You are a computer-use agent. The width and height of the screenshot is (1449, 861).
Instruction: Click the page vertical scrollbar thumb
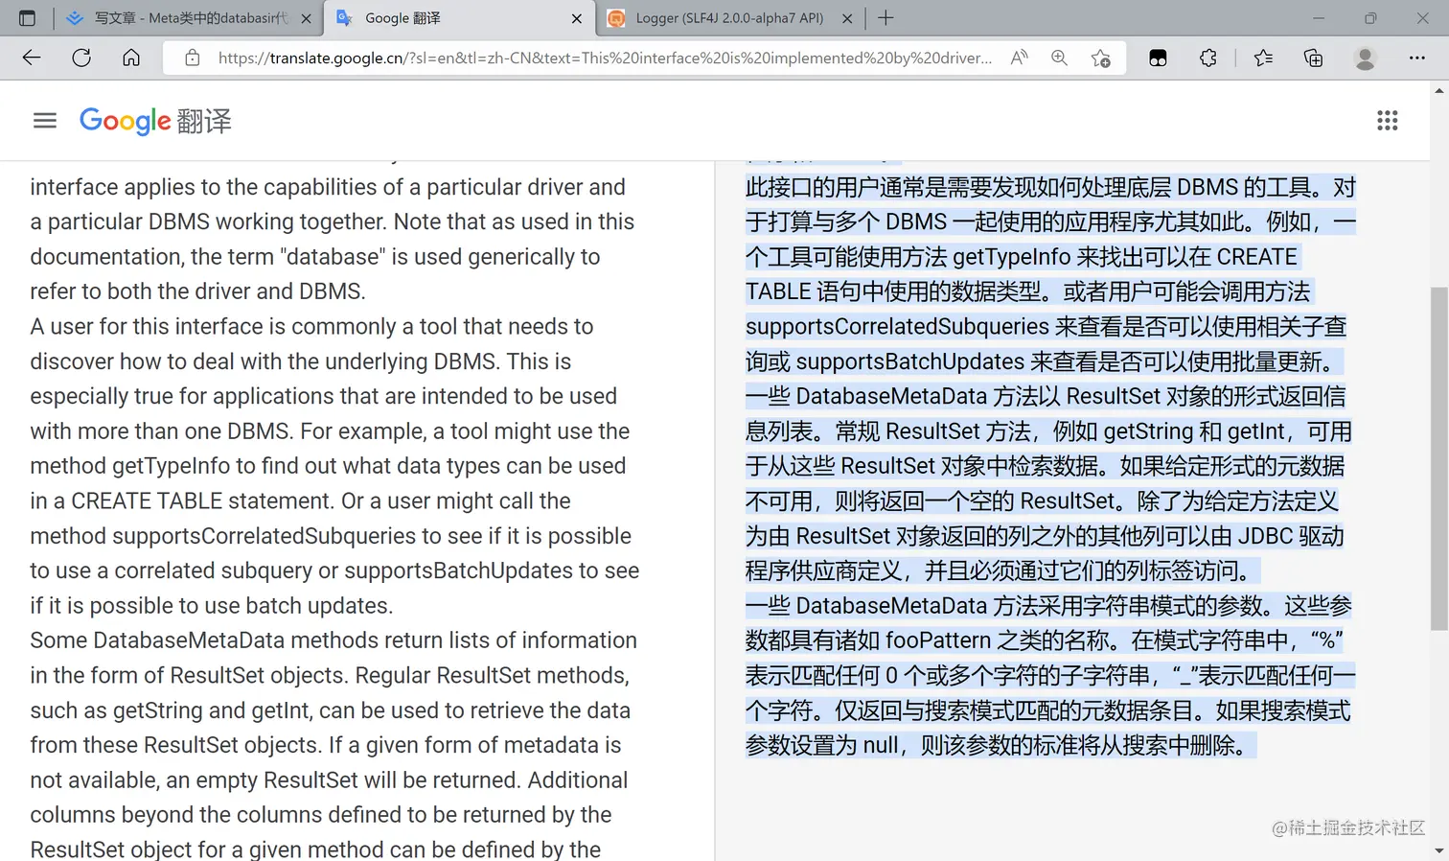(1439, 458)
